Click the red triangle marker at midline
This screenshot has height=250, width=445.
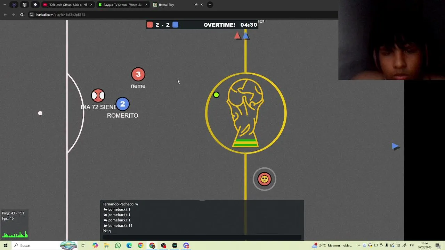point(237,35)
